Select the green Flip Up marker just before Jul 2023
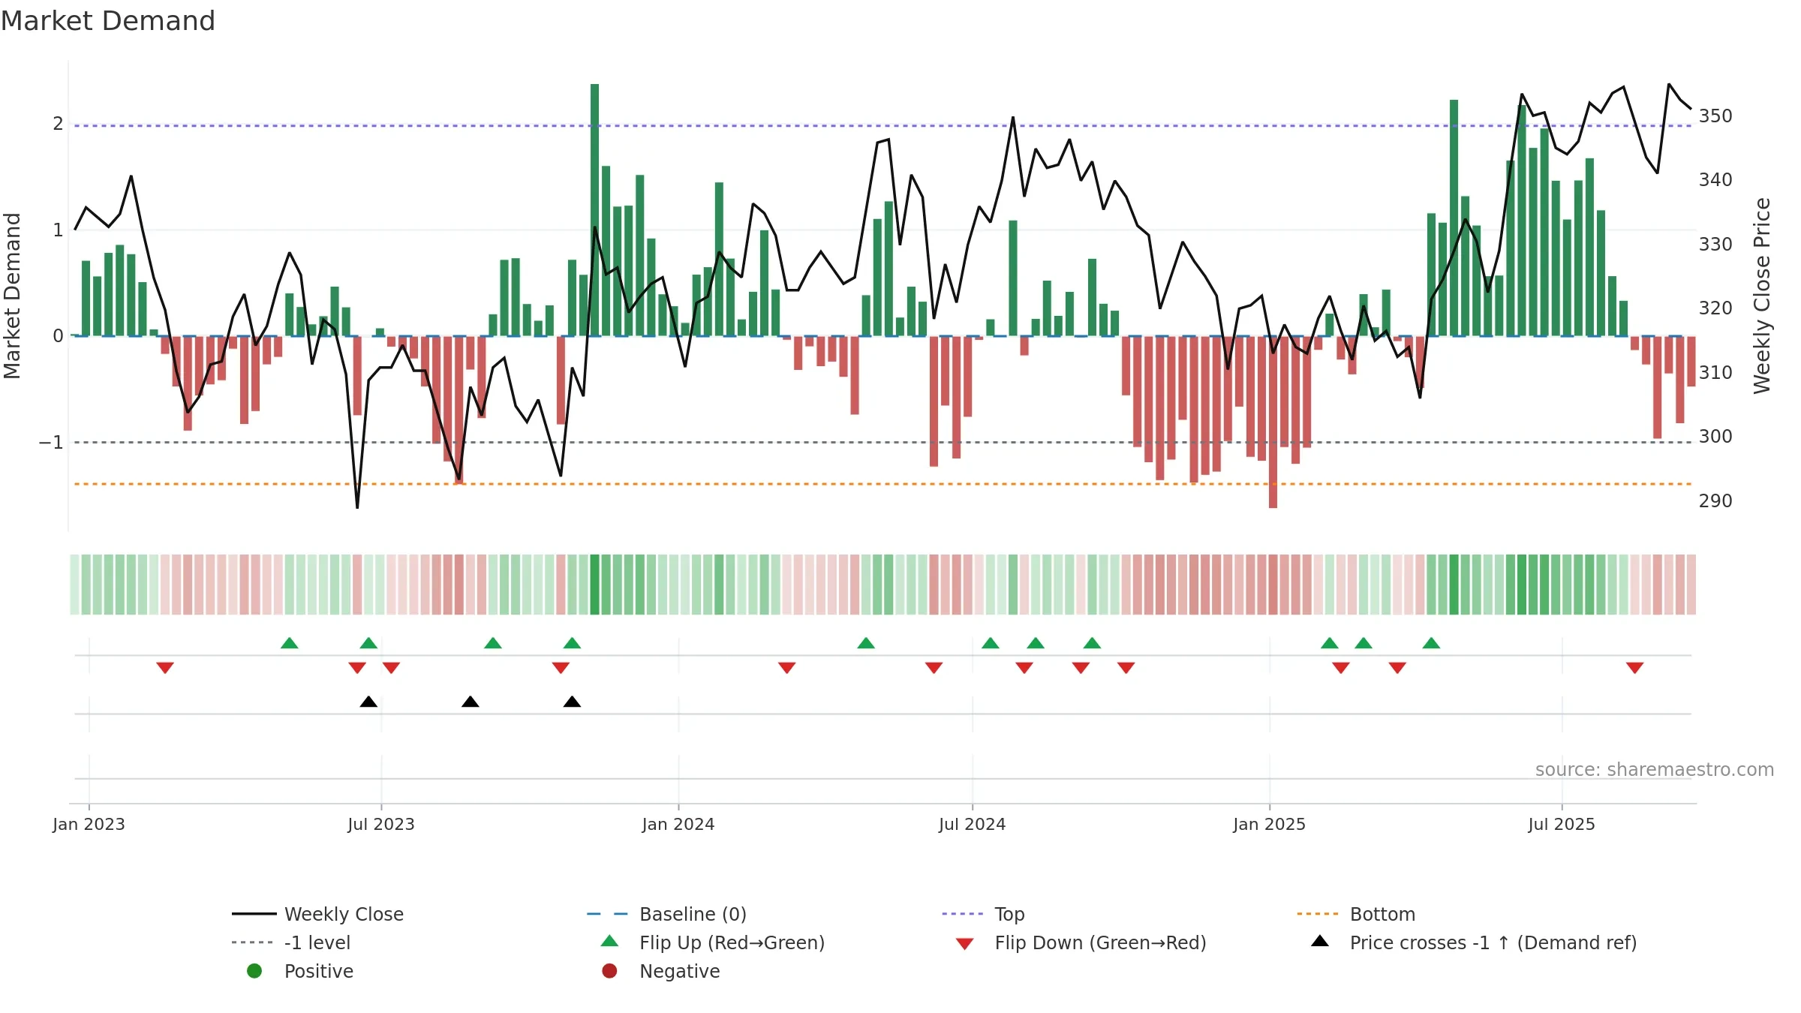Viewport: 1801px width, 1013px height. click(368, 643)
